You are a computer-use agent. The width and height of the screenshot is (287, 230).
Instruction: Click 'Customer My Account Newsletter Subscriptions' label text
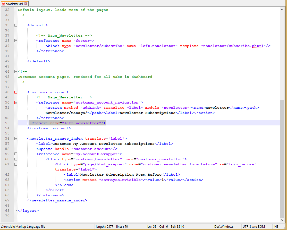point(103,144)
